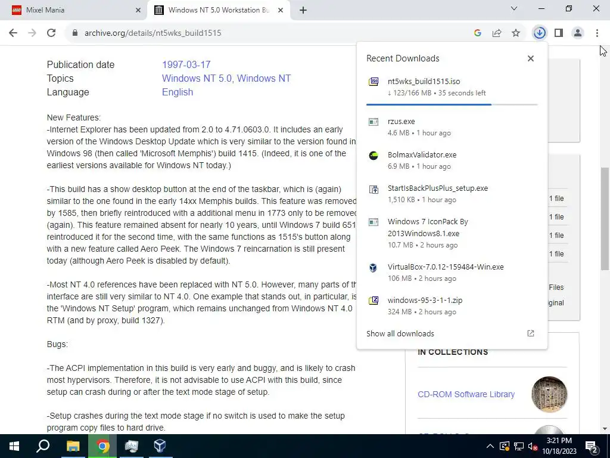Click the browser back arrow
The height and width of the screenshot is (458, 610).
pos(13,33)
